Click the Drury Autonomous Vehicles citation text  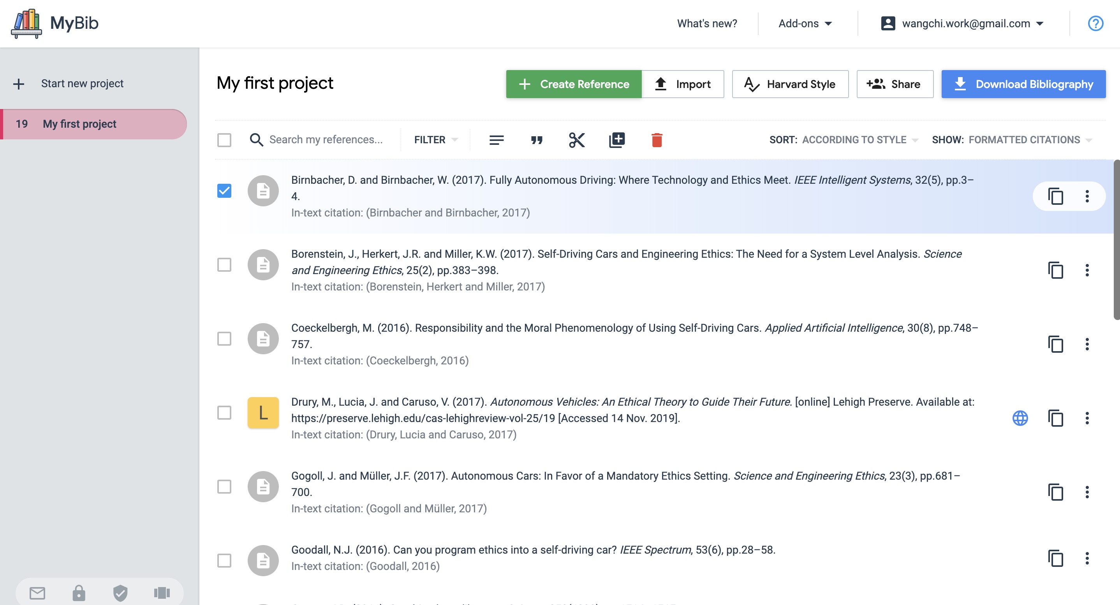pos(632,410)
